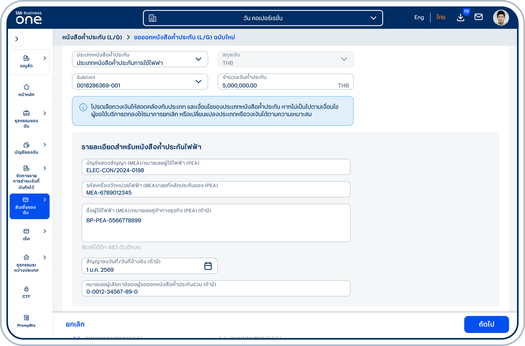Open the calendar date picker icon
The image size is (525, 346).
208,266
